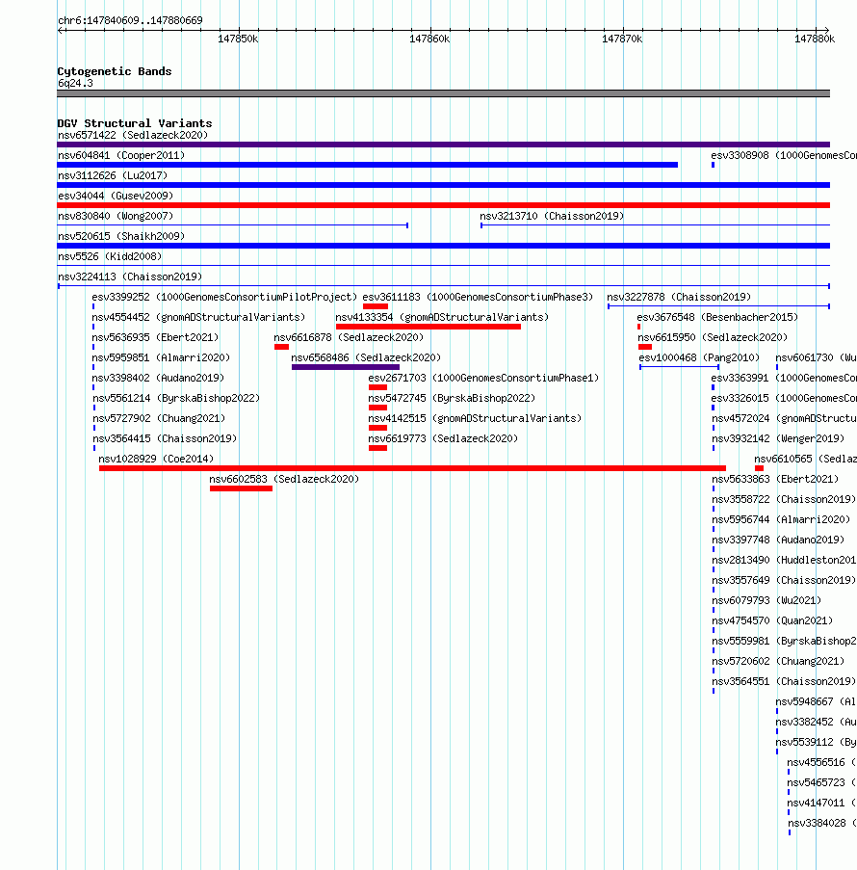Image resolution: width=857 pixels, height=870 pixels.
Task: Open nsv3224113 (Chaisson2019) label
Action: (130, 277)
